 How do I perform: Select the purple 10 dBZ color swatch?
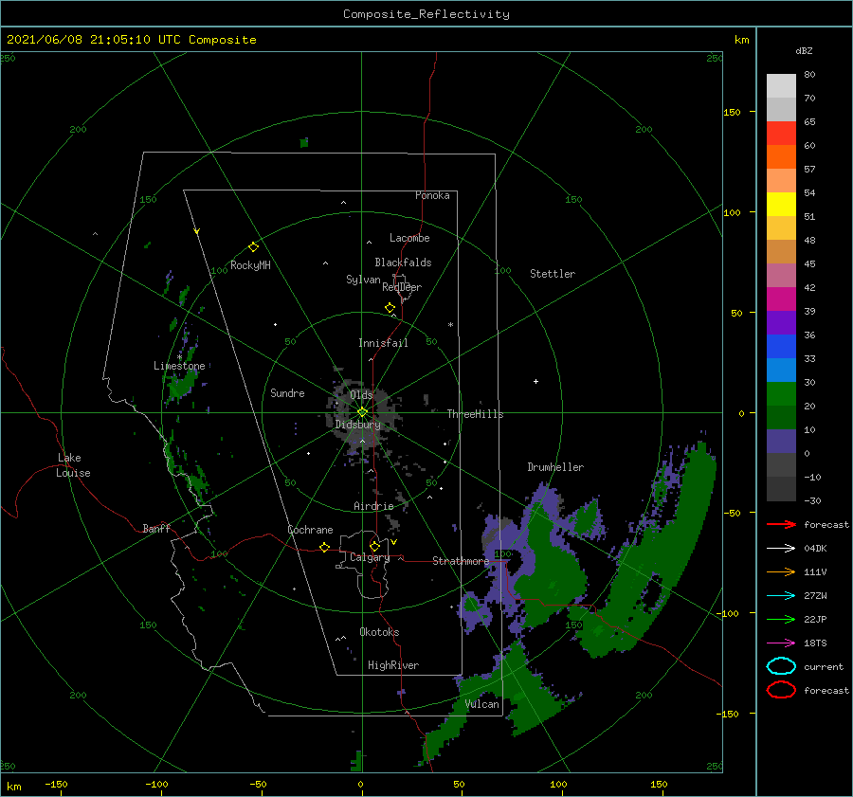(781, 442)
